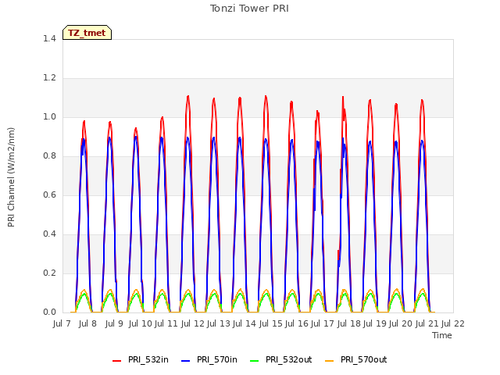This screenshot has width=500, height=375.
Task: Click the Jul 22 x-axis tick label
Action: (453, 323)
